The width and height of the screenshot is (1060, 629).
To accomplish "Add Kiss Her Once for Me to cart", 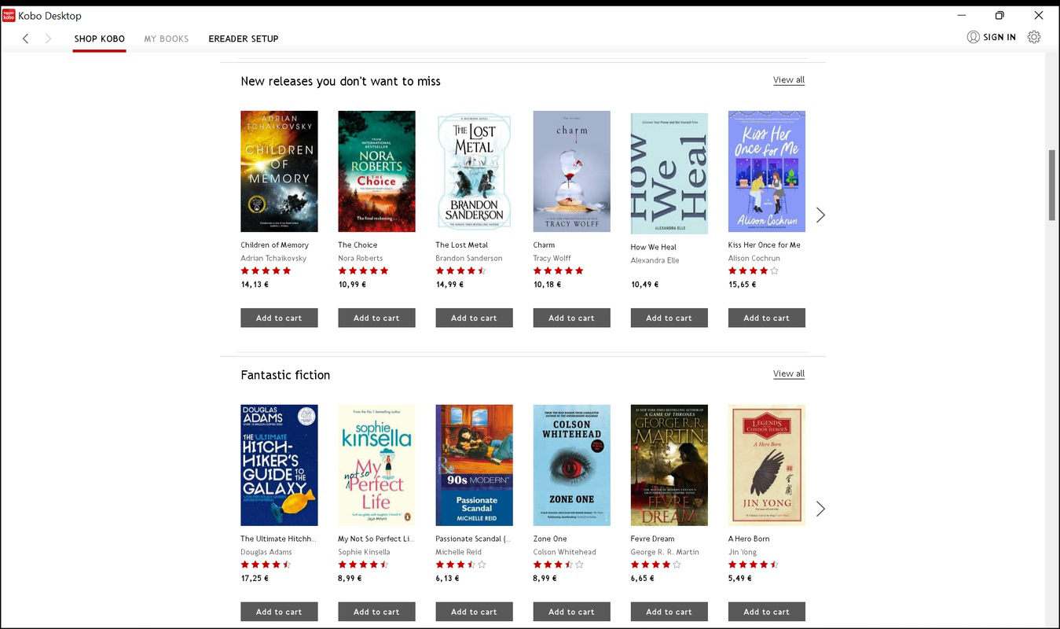I will [766, 318].
